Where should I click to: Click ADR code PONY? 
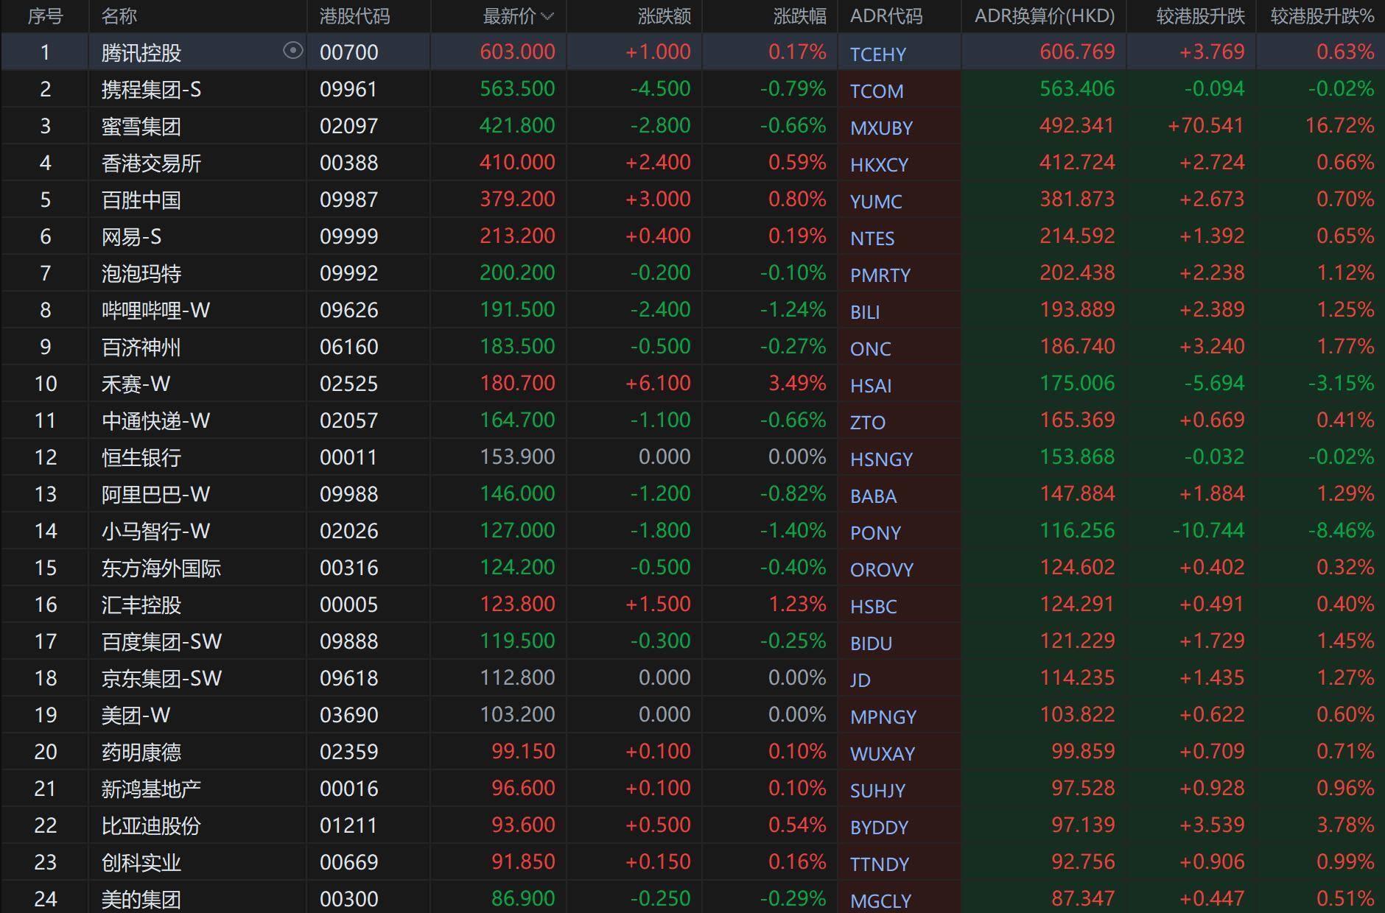pyautogui.click(x=875, y=532)
